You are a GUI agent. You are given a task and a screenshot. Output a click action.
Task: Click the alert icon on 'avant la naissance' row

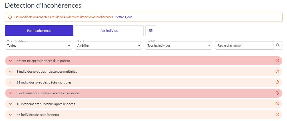coord(277,93)
